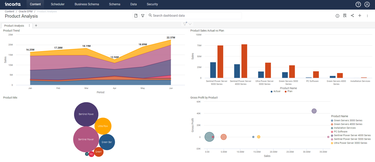Open the Business Schema menu
This screenshot has height=162, width=375.
pos(87,4)
